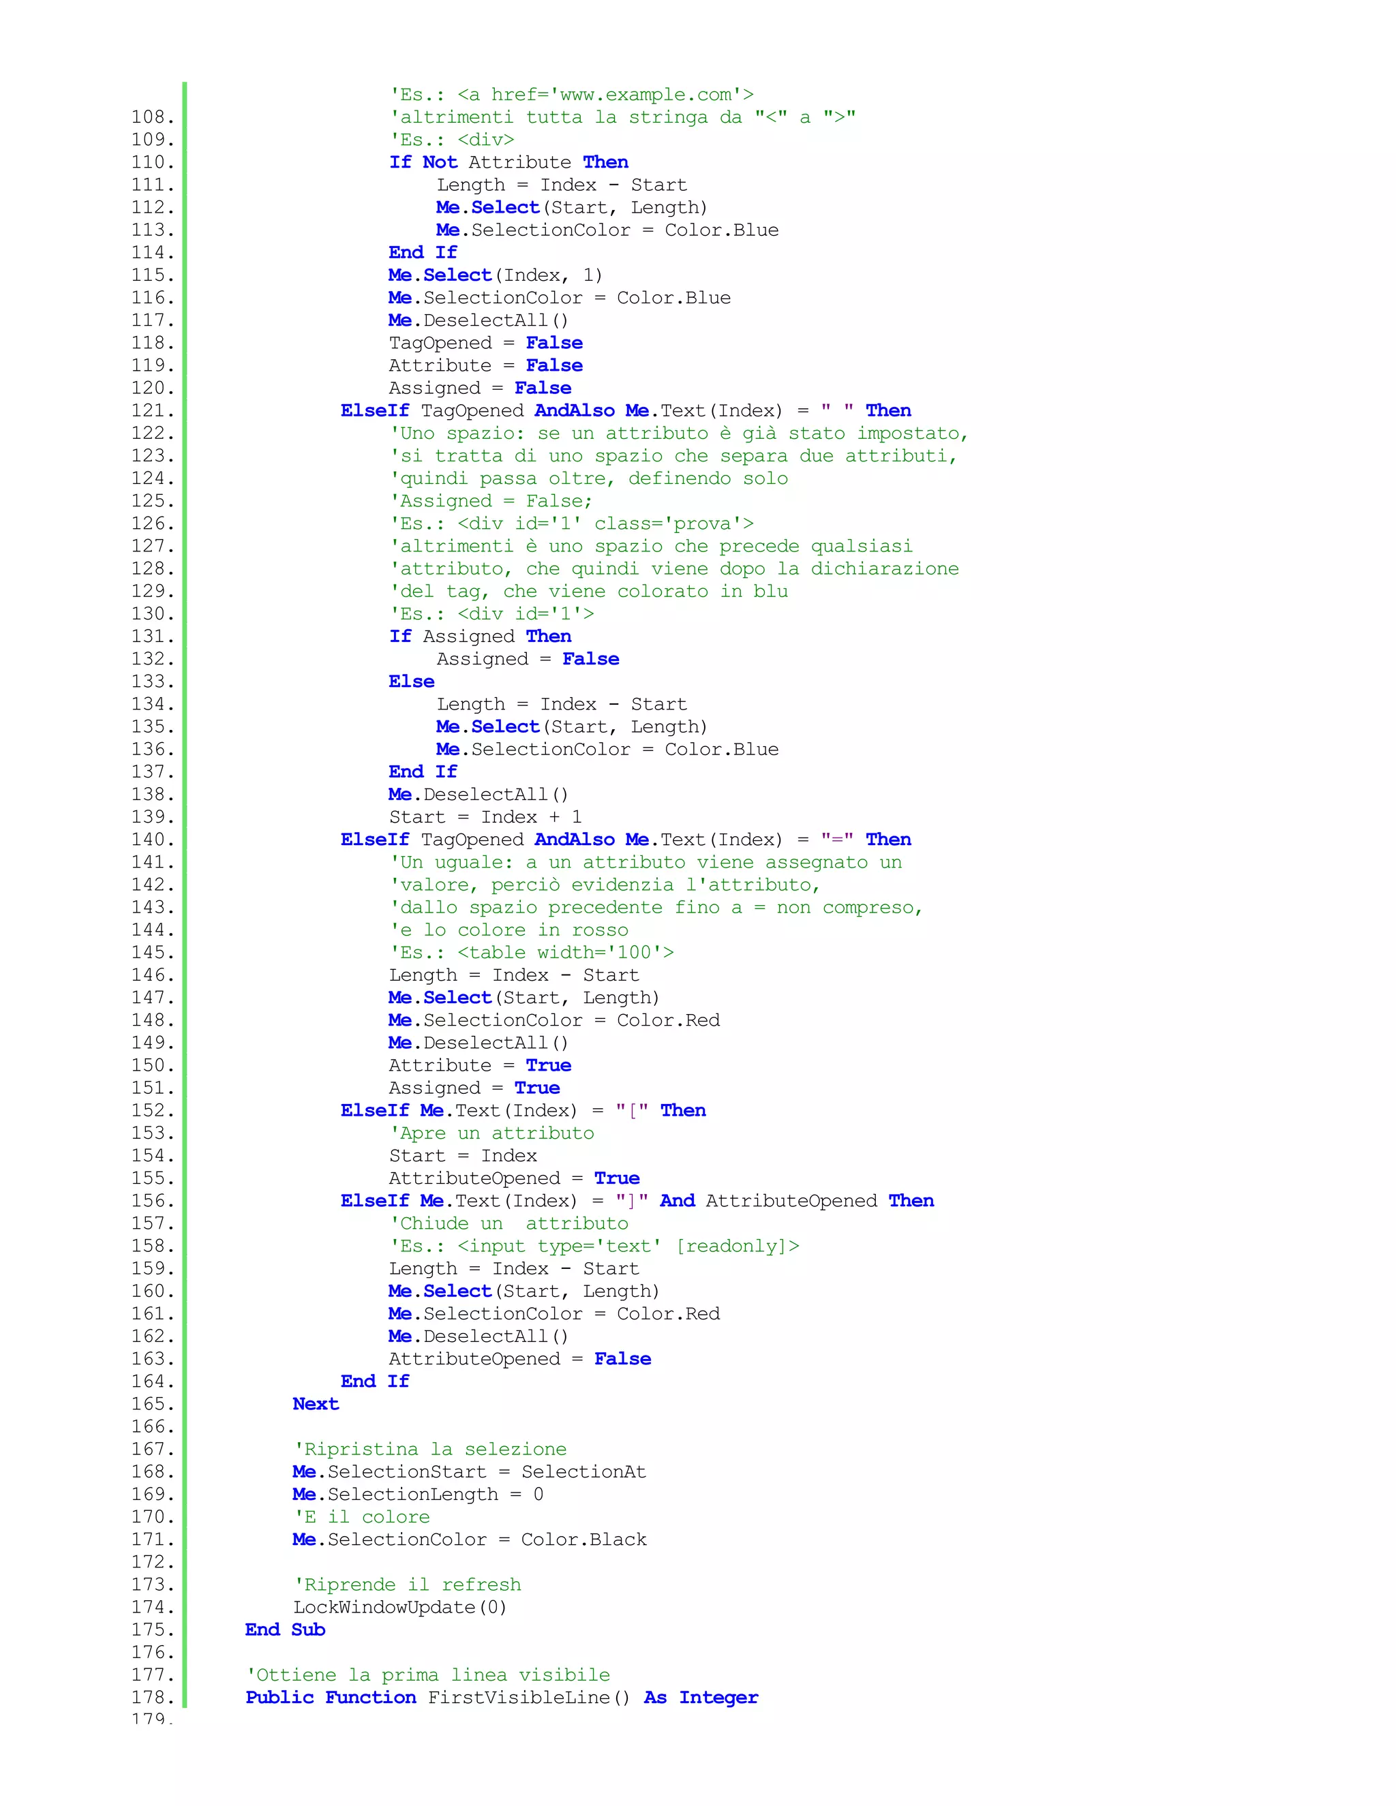The image size is (1396, 1806).
Task: Click 'AttributeOpened = False' on line 163
Action: (x=519, y=1359)
